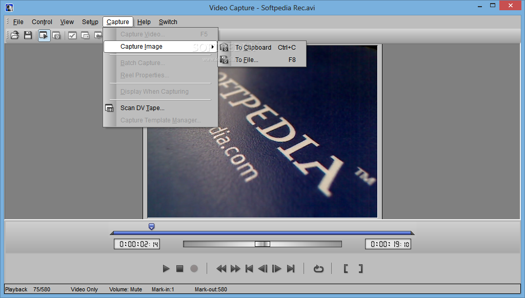Viewport: 525px width, 298px height.
Task: Click the floppy disk save toolbar icon
Action: tap(28, 35)
